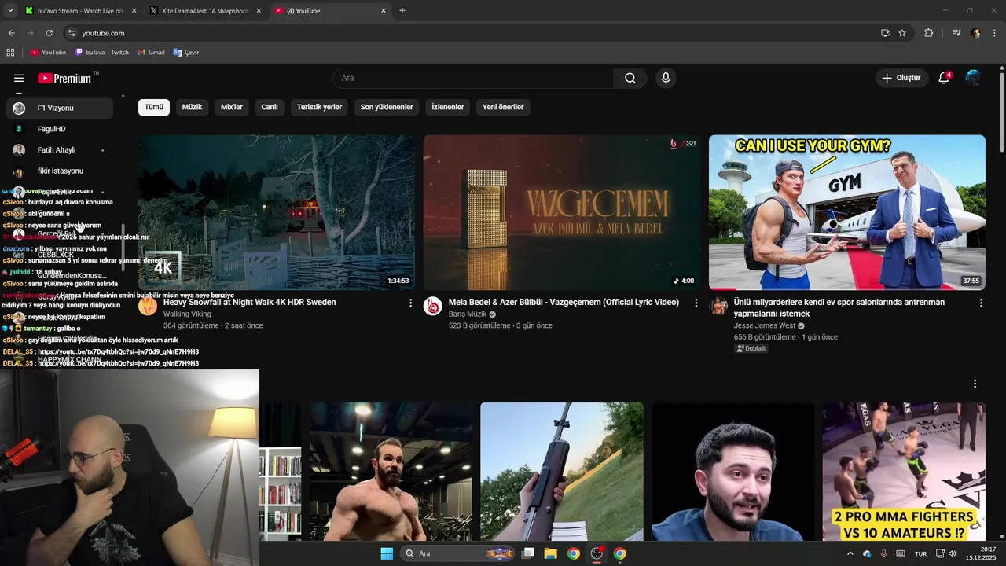Bookmark this page with the star icon
Viewport: 1006px width, 566px height.
coord(902,33)
